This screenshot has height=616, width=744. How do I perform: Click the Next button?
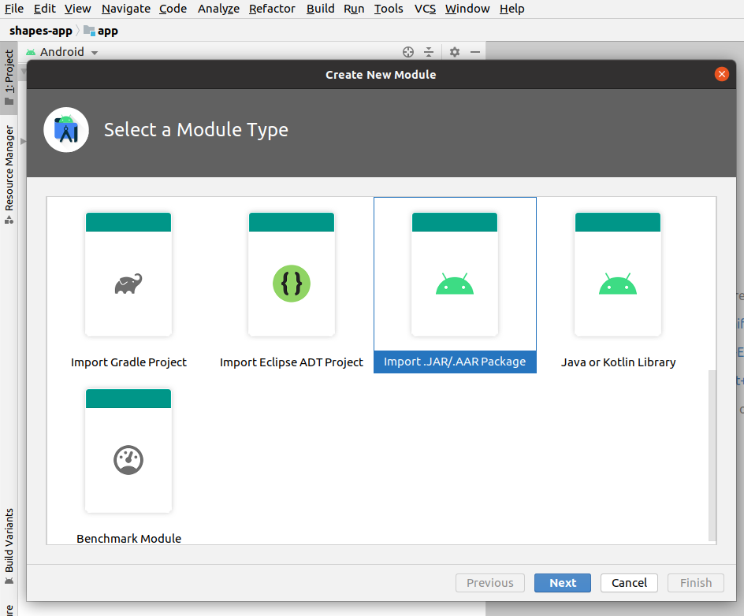(x=562, y=583)
